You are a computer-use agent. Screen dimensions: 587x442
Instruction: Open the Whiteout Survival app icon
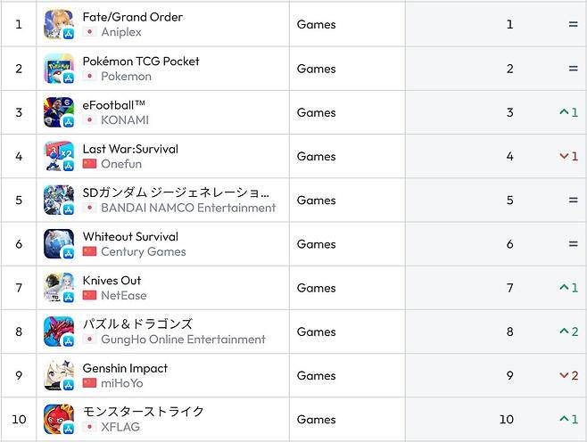58,244
